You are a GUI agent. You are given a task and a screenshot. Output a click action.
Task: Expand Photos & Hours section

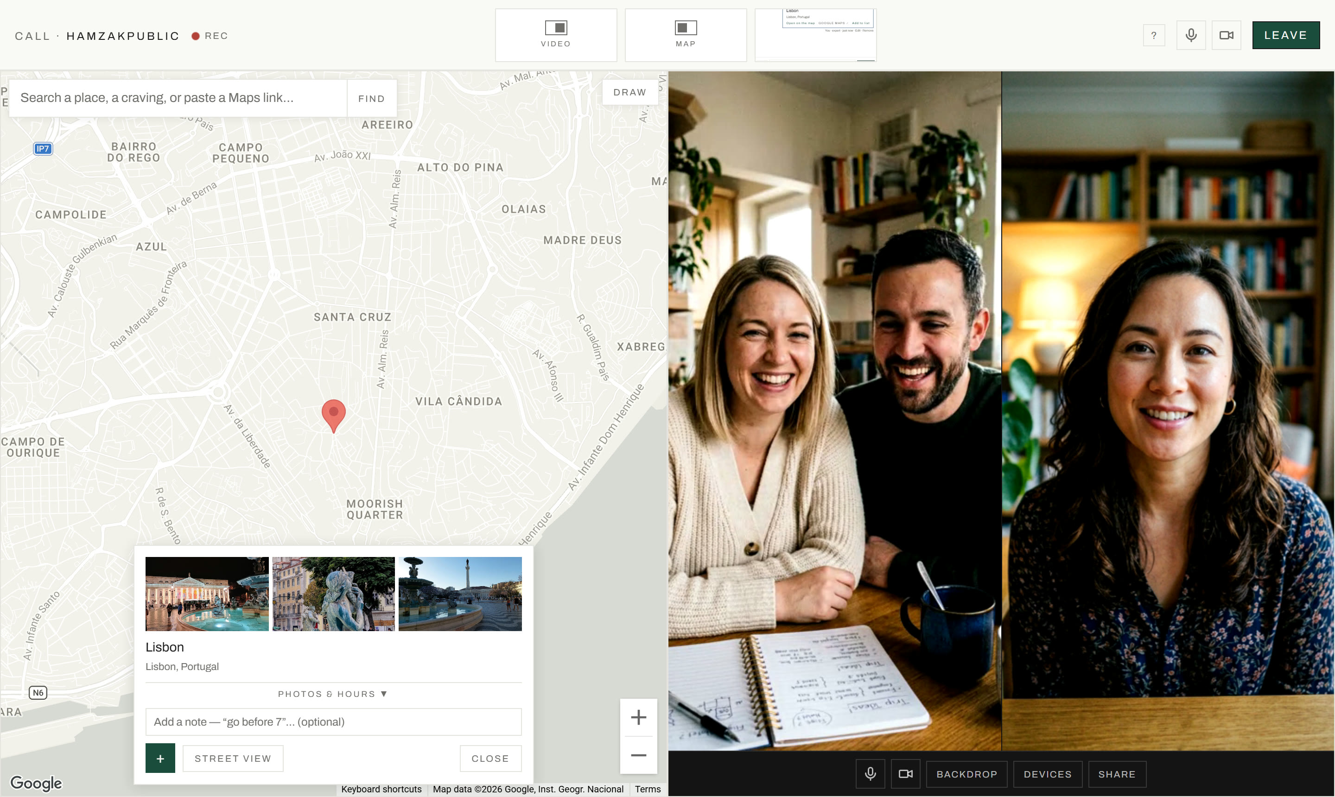[333, 694]
